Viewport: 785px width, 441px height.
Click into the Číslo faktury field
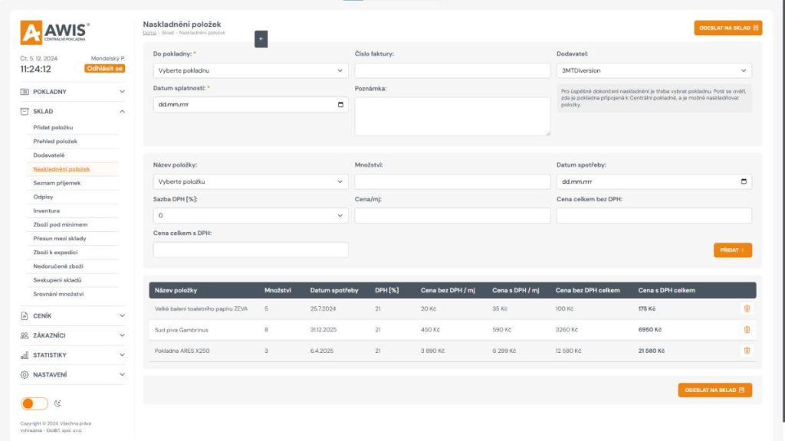click(452, 70)
